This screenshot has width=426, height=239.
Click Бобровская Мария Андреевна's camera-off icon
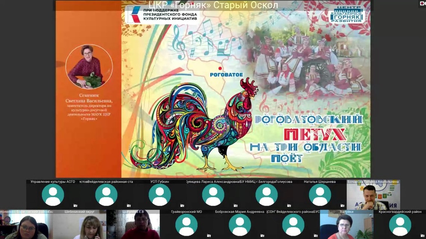pyautogui.click(x=262, y=236)
